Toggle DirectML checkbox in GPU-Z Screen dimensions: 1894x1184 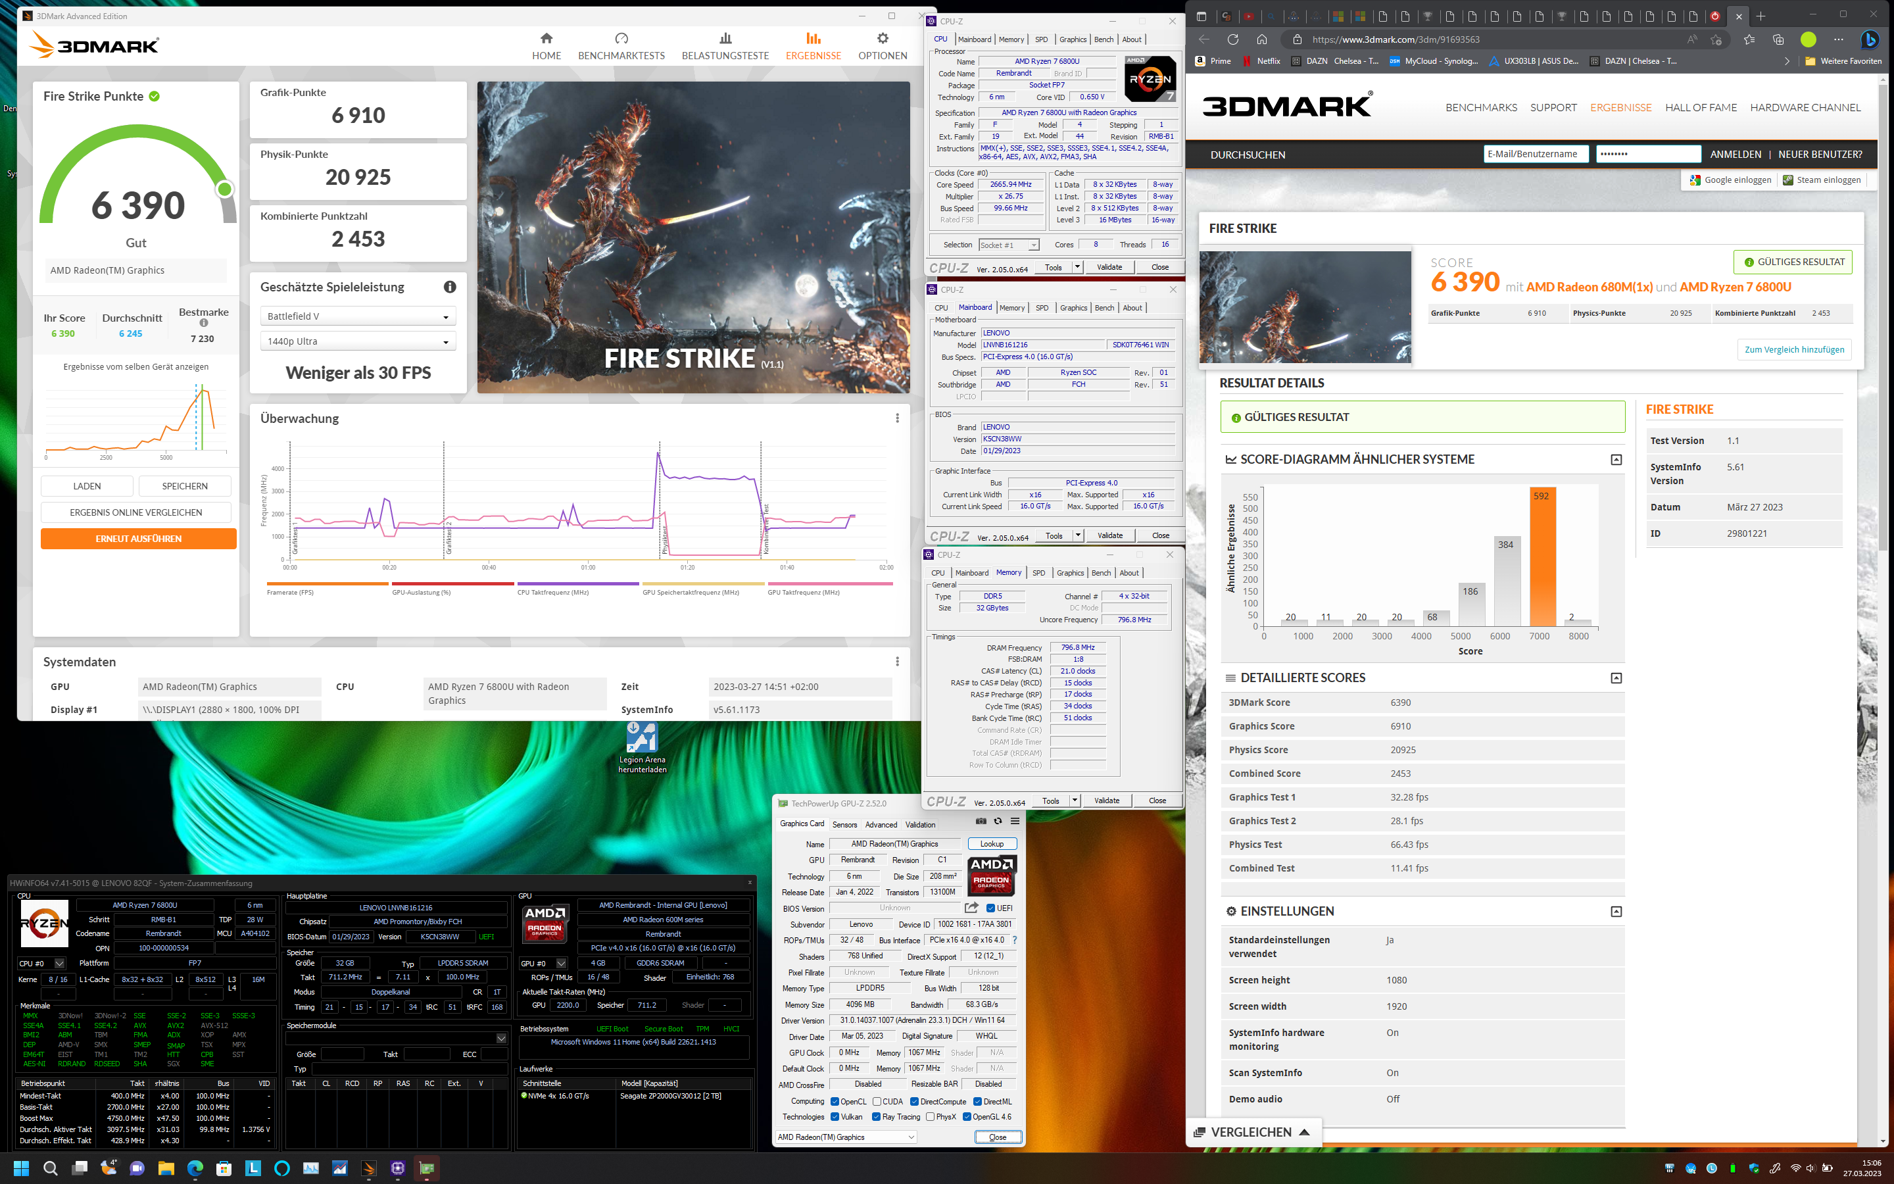coord(977,1102)
